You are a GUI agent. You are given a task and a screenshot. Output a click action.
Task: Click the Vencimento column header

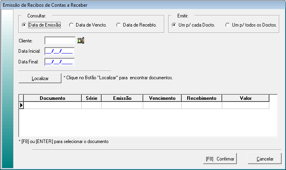tap(162, 98)
